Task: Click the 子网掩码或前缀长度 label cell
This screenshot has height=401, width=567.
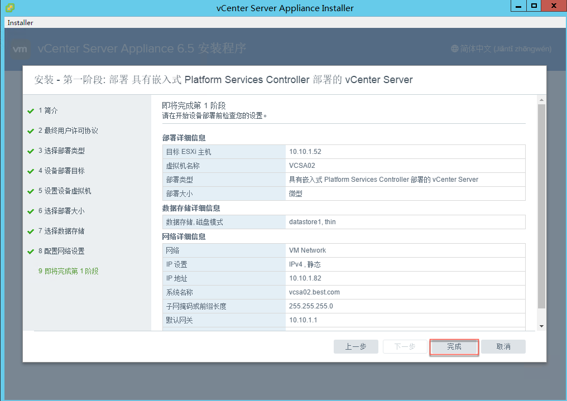Action: click(x=224, y=306)
